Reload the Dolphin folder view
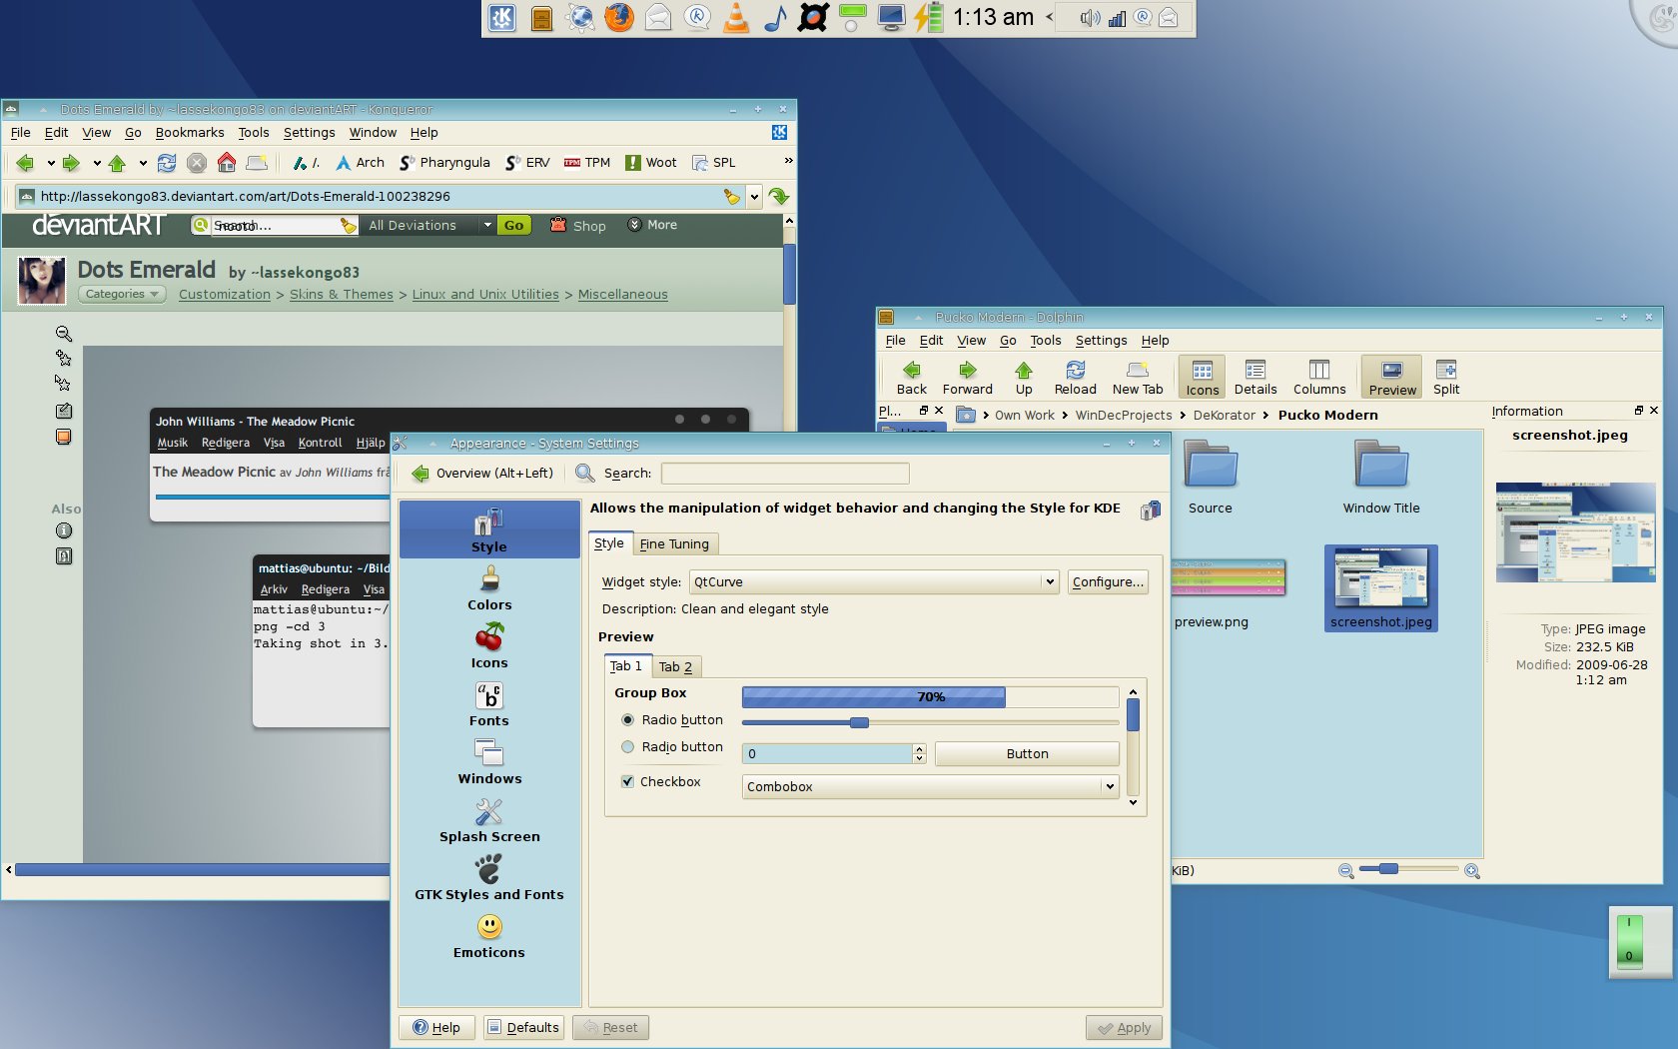Viewport: 1678px width, 1049px height. (x=1076, y=378)
